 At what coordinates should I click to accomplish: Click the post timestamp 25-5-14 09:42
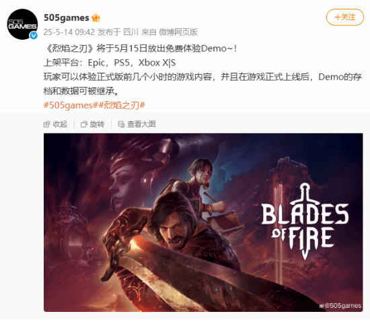click(x=69, y=32)
